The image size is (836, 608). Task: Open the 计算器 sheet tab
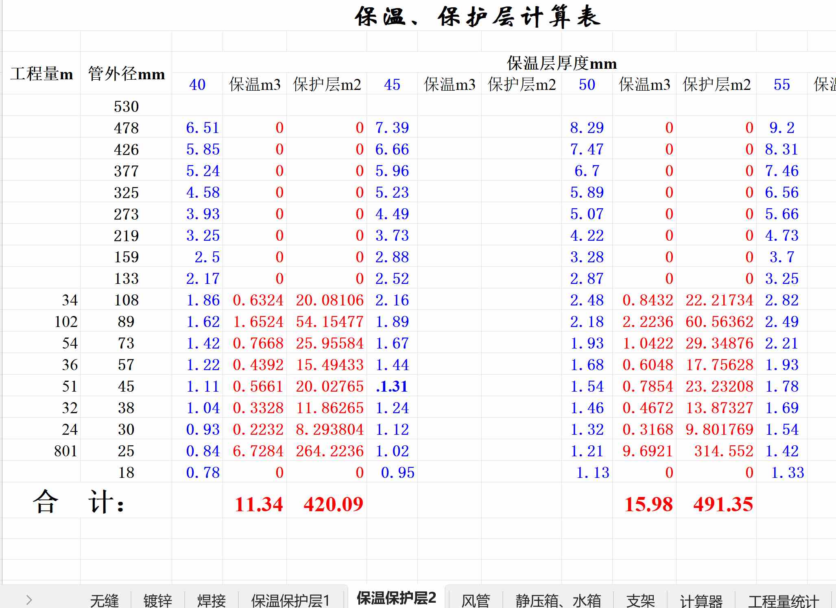(701, 600)
